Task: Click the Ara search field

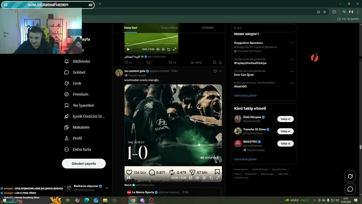Action: click(264, 28)
